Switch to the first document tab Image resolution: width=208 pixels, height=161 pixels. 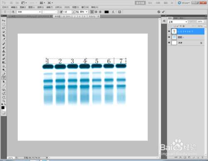coord(30,17)
